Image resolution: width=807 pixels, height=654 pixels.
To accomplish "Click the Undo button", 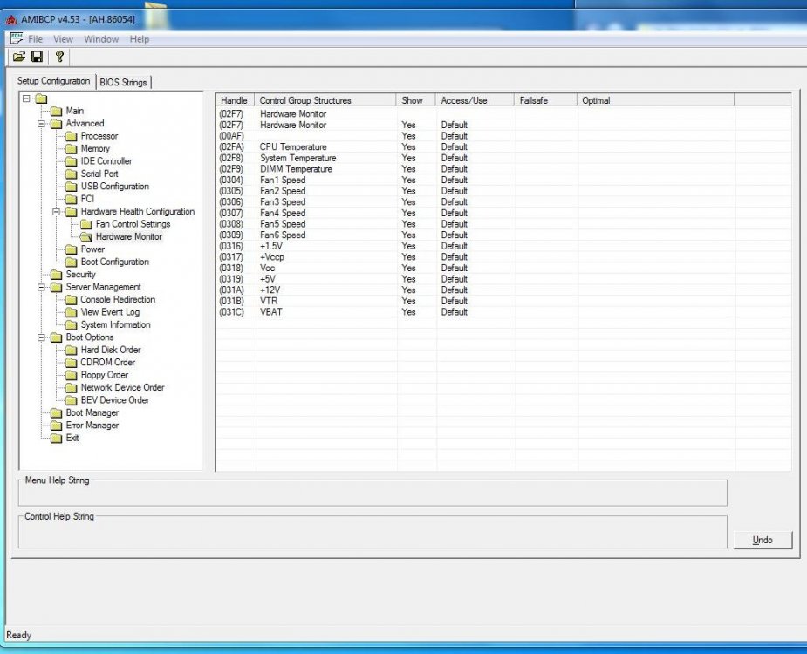I will 763,540.
